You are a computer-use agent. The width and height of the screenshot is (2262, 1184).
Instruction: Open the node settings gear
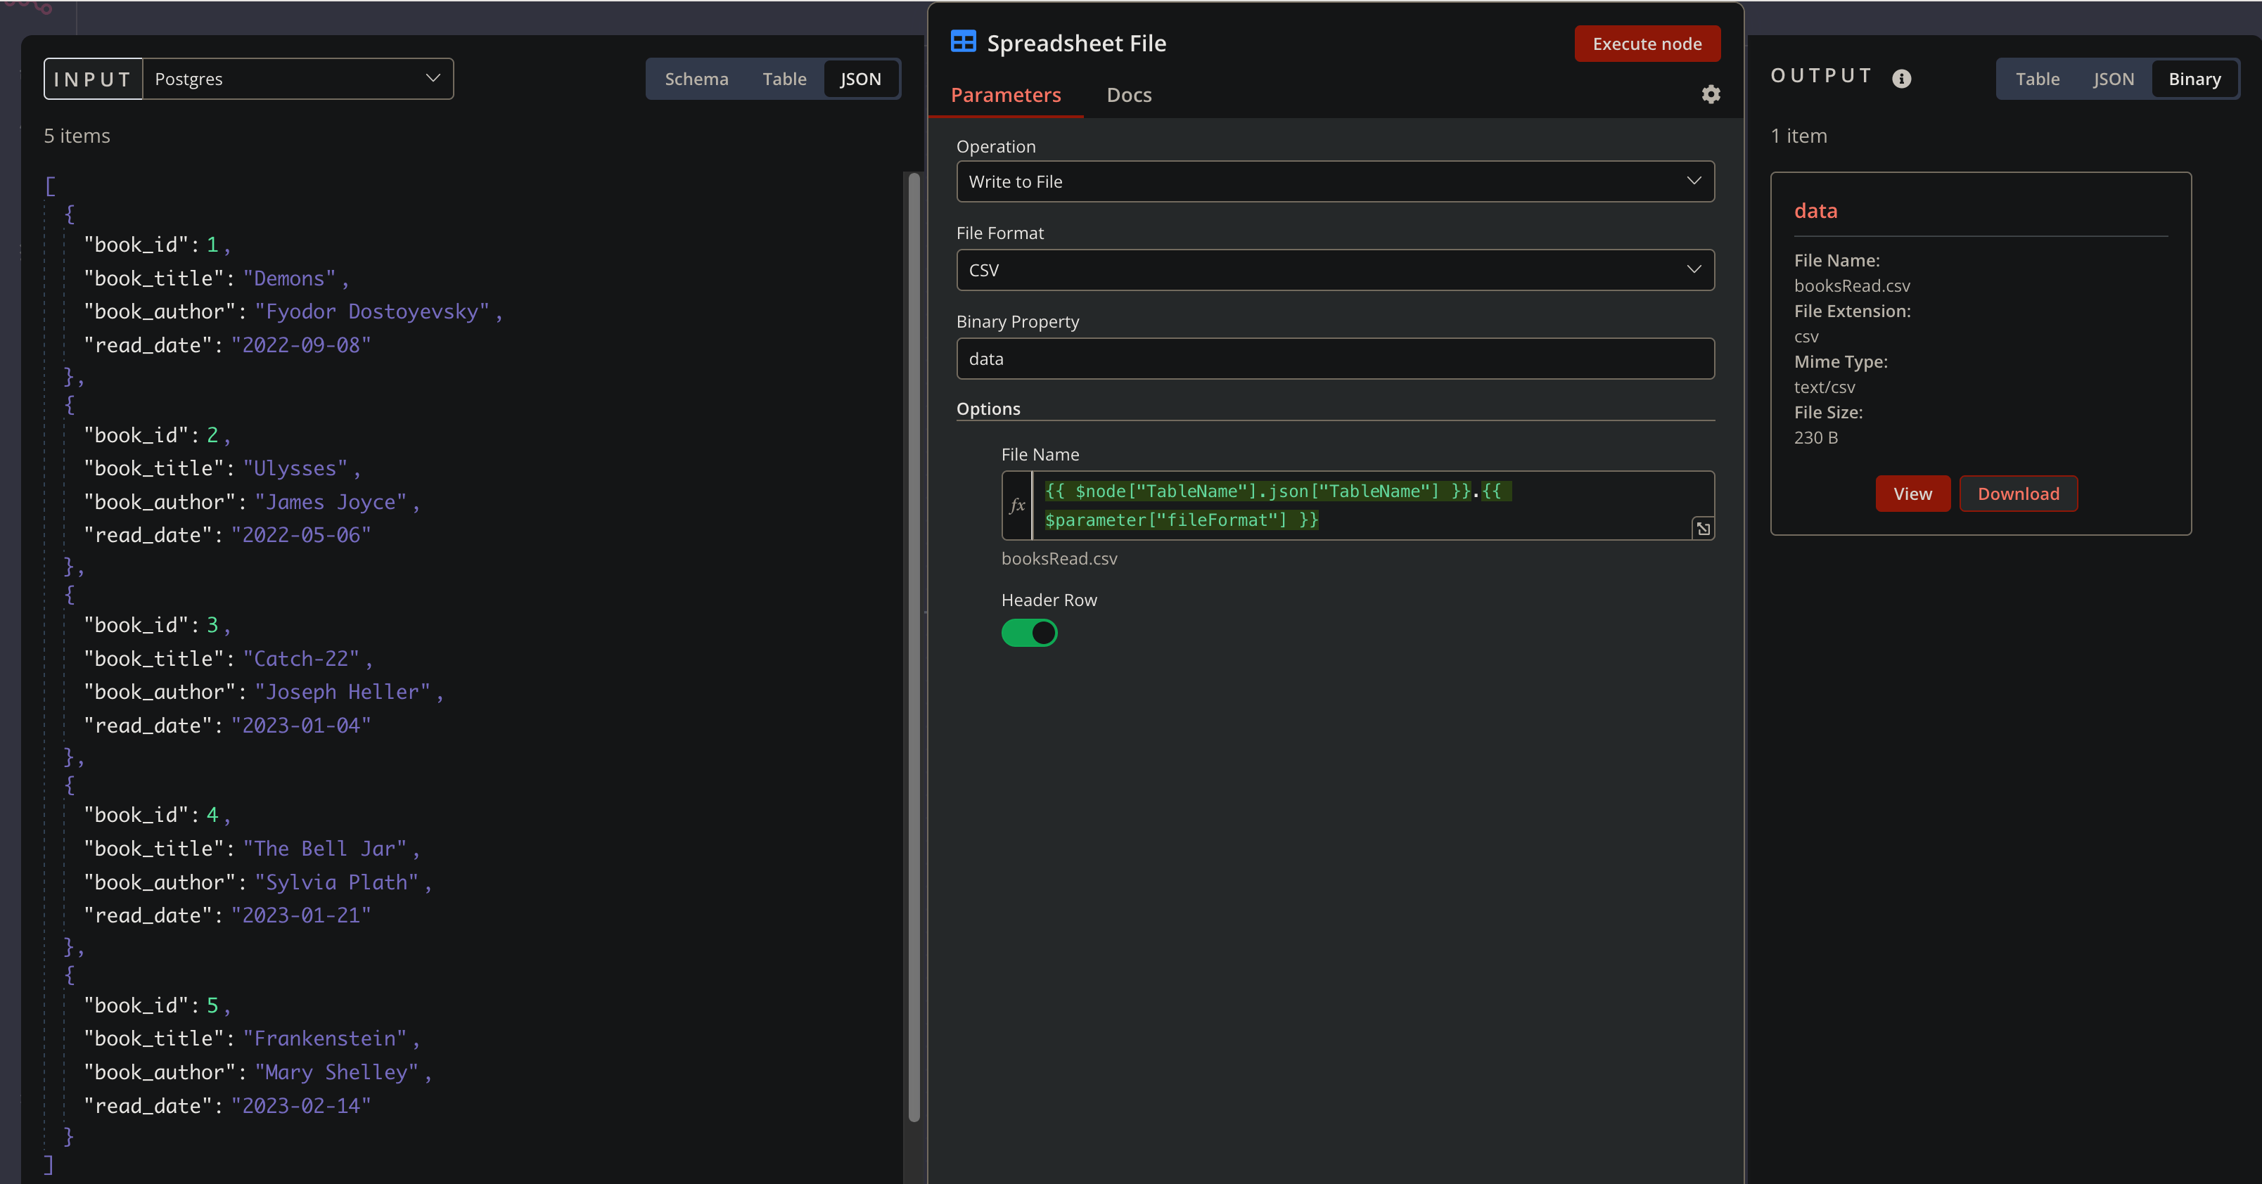(1710, 94)
